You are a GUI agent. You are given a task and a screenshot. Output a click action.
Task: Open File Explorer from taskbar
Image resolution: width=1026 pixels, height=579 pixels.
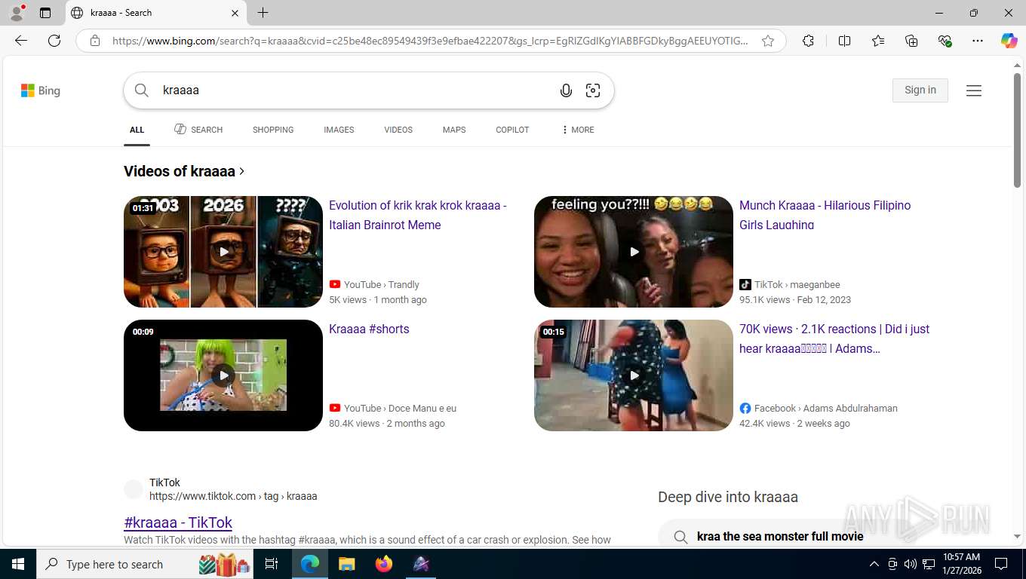pyautogui.click(x=346, y=564)
